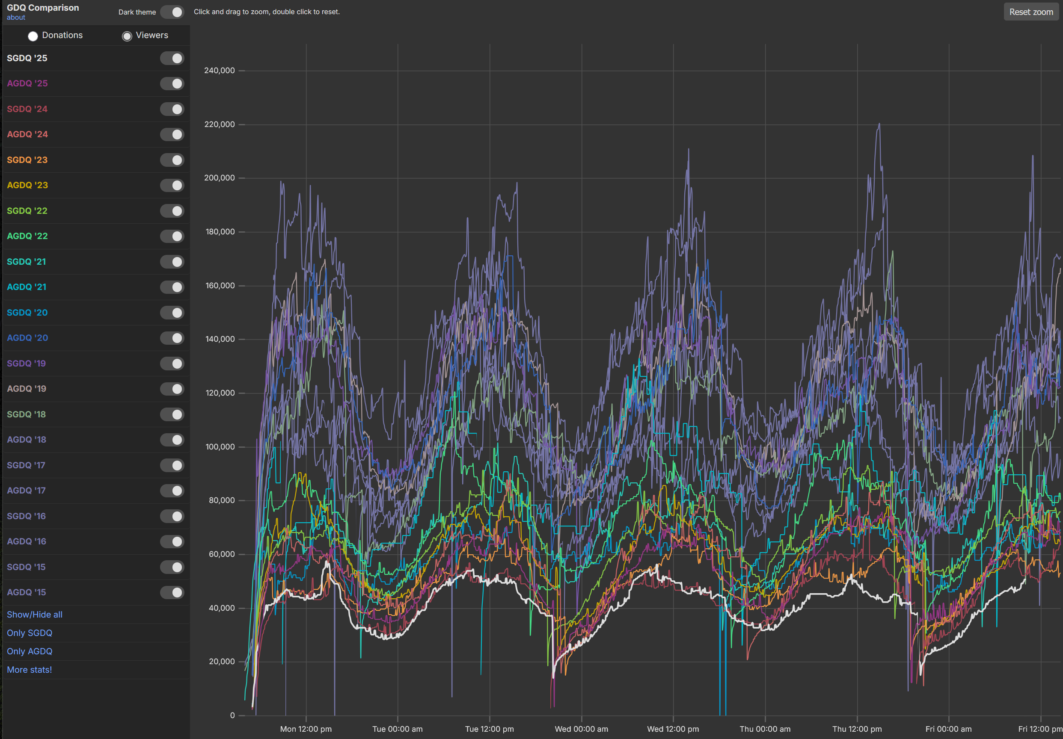Toggle SGDQ '16 series visibility
1063x739 pixels.
[x=172, y=517]
